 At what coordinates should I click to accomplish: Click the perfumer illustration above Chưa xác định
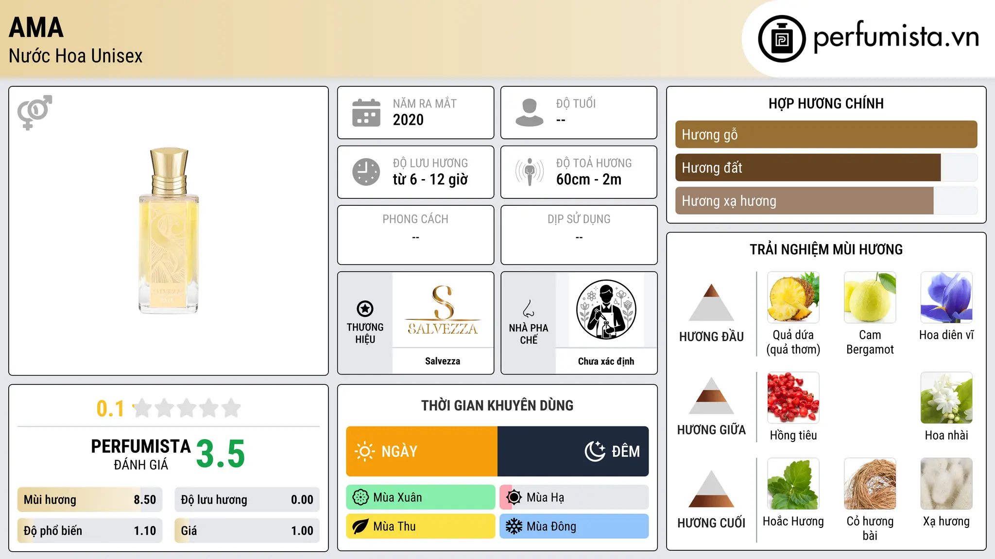[x=606, y=310]
